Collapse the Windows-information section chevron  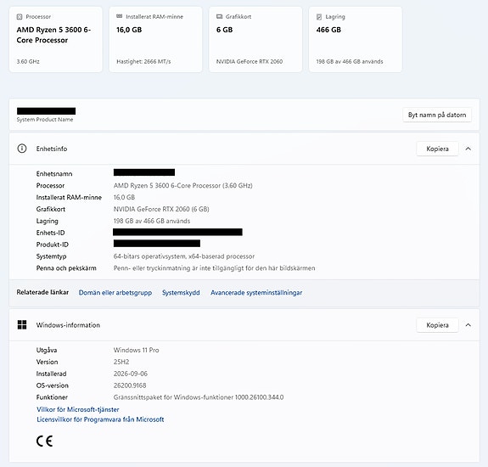[468, 325]
